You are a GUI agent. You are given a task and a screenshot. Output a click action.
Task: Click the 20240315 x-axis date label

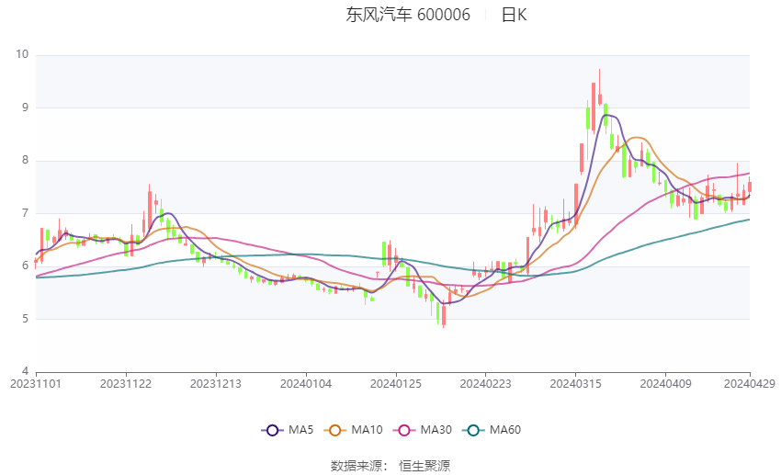(576, 384)
